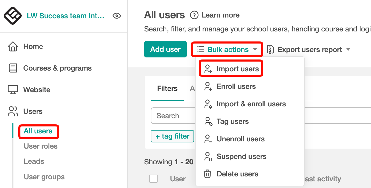Screen dimensions: 371x188
Task: Open User groups in the sidebar
Action: tap(44, 177)
